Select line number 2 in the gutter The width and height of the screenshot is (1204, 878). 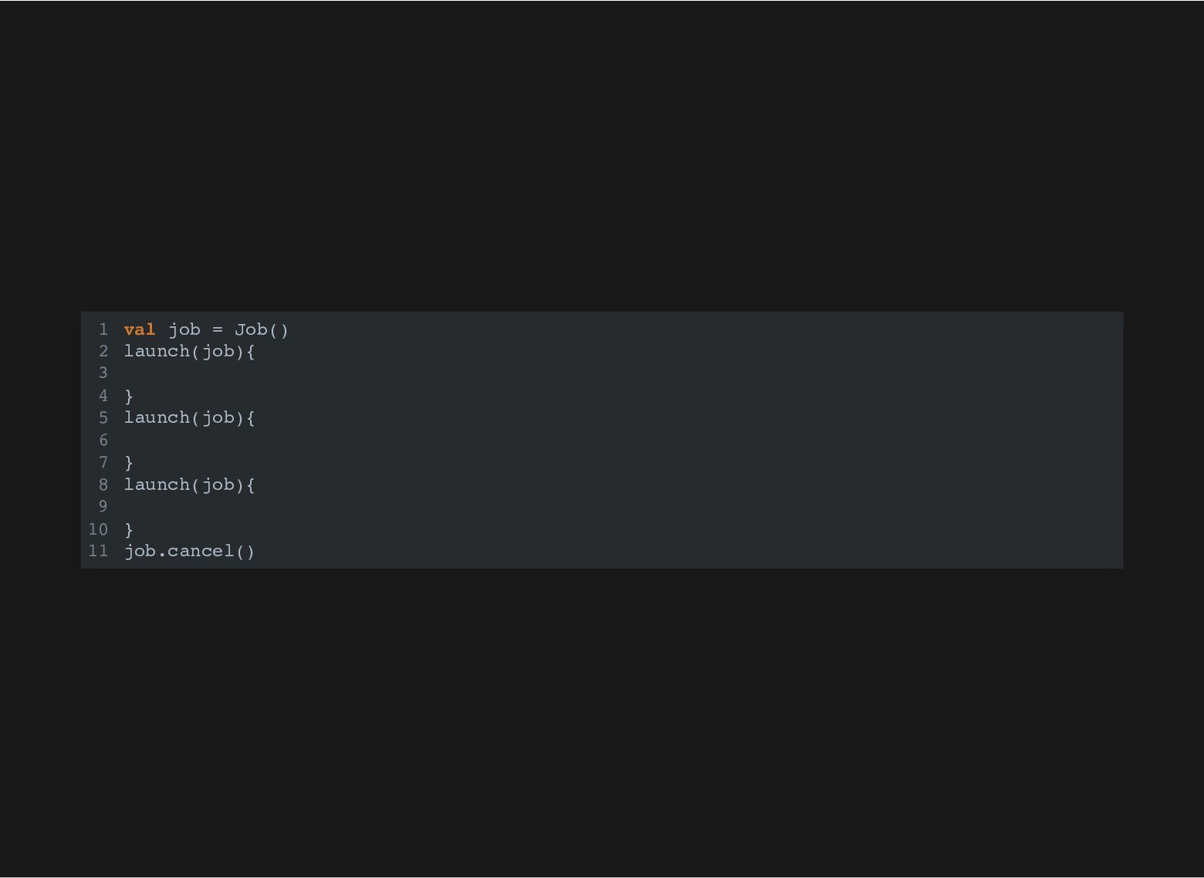(x=103, y=351)
